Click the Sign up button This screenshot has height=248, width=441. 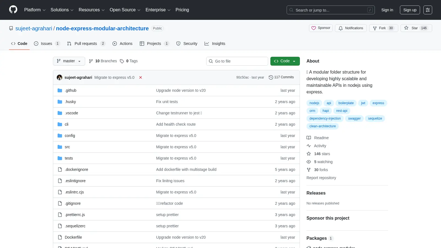[x=410, y=10]
